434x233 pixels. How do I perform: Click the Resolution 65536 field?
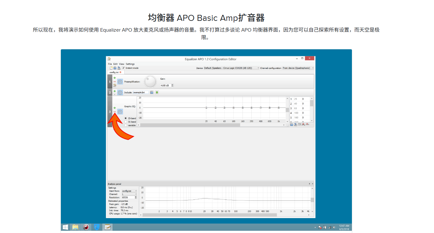pos(128,197)
